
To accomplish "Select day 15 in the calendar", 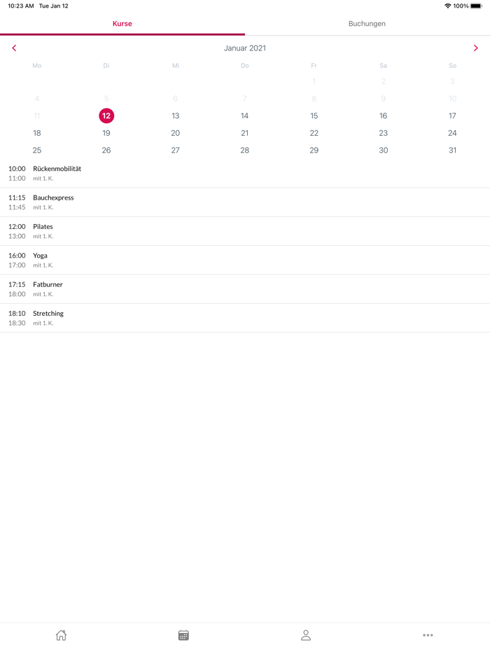I will pyautogui.click(x=314, y=116).
